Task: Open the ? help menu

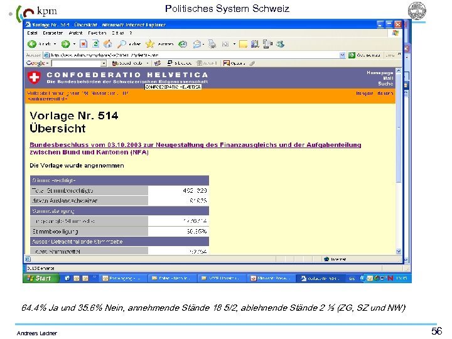Action: point(131,33)
